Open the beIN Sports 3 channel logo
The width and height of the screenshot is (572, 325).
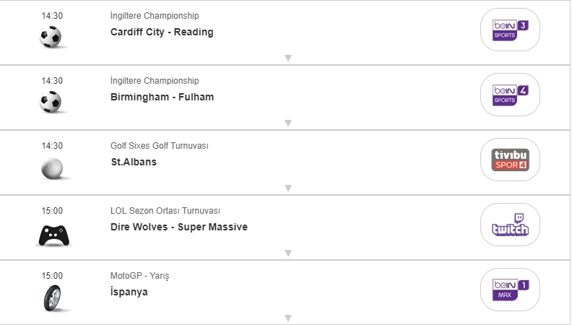[510, 30]
